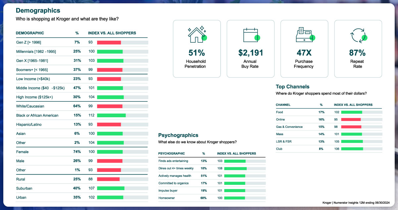Screen dimensions: 398x210
Task: Click the green index bar for Suburban
Action: point(111,188)
